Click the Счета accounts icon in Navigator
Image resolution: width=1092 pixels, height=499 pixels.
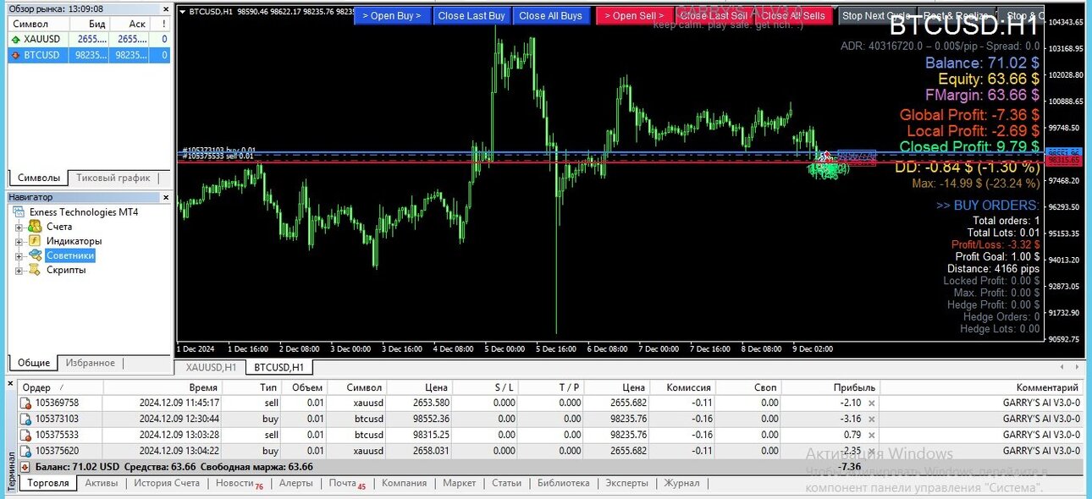point(35,227)
